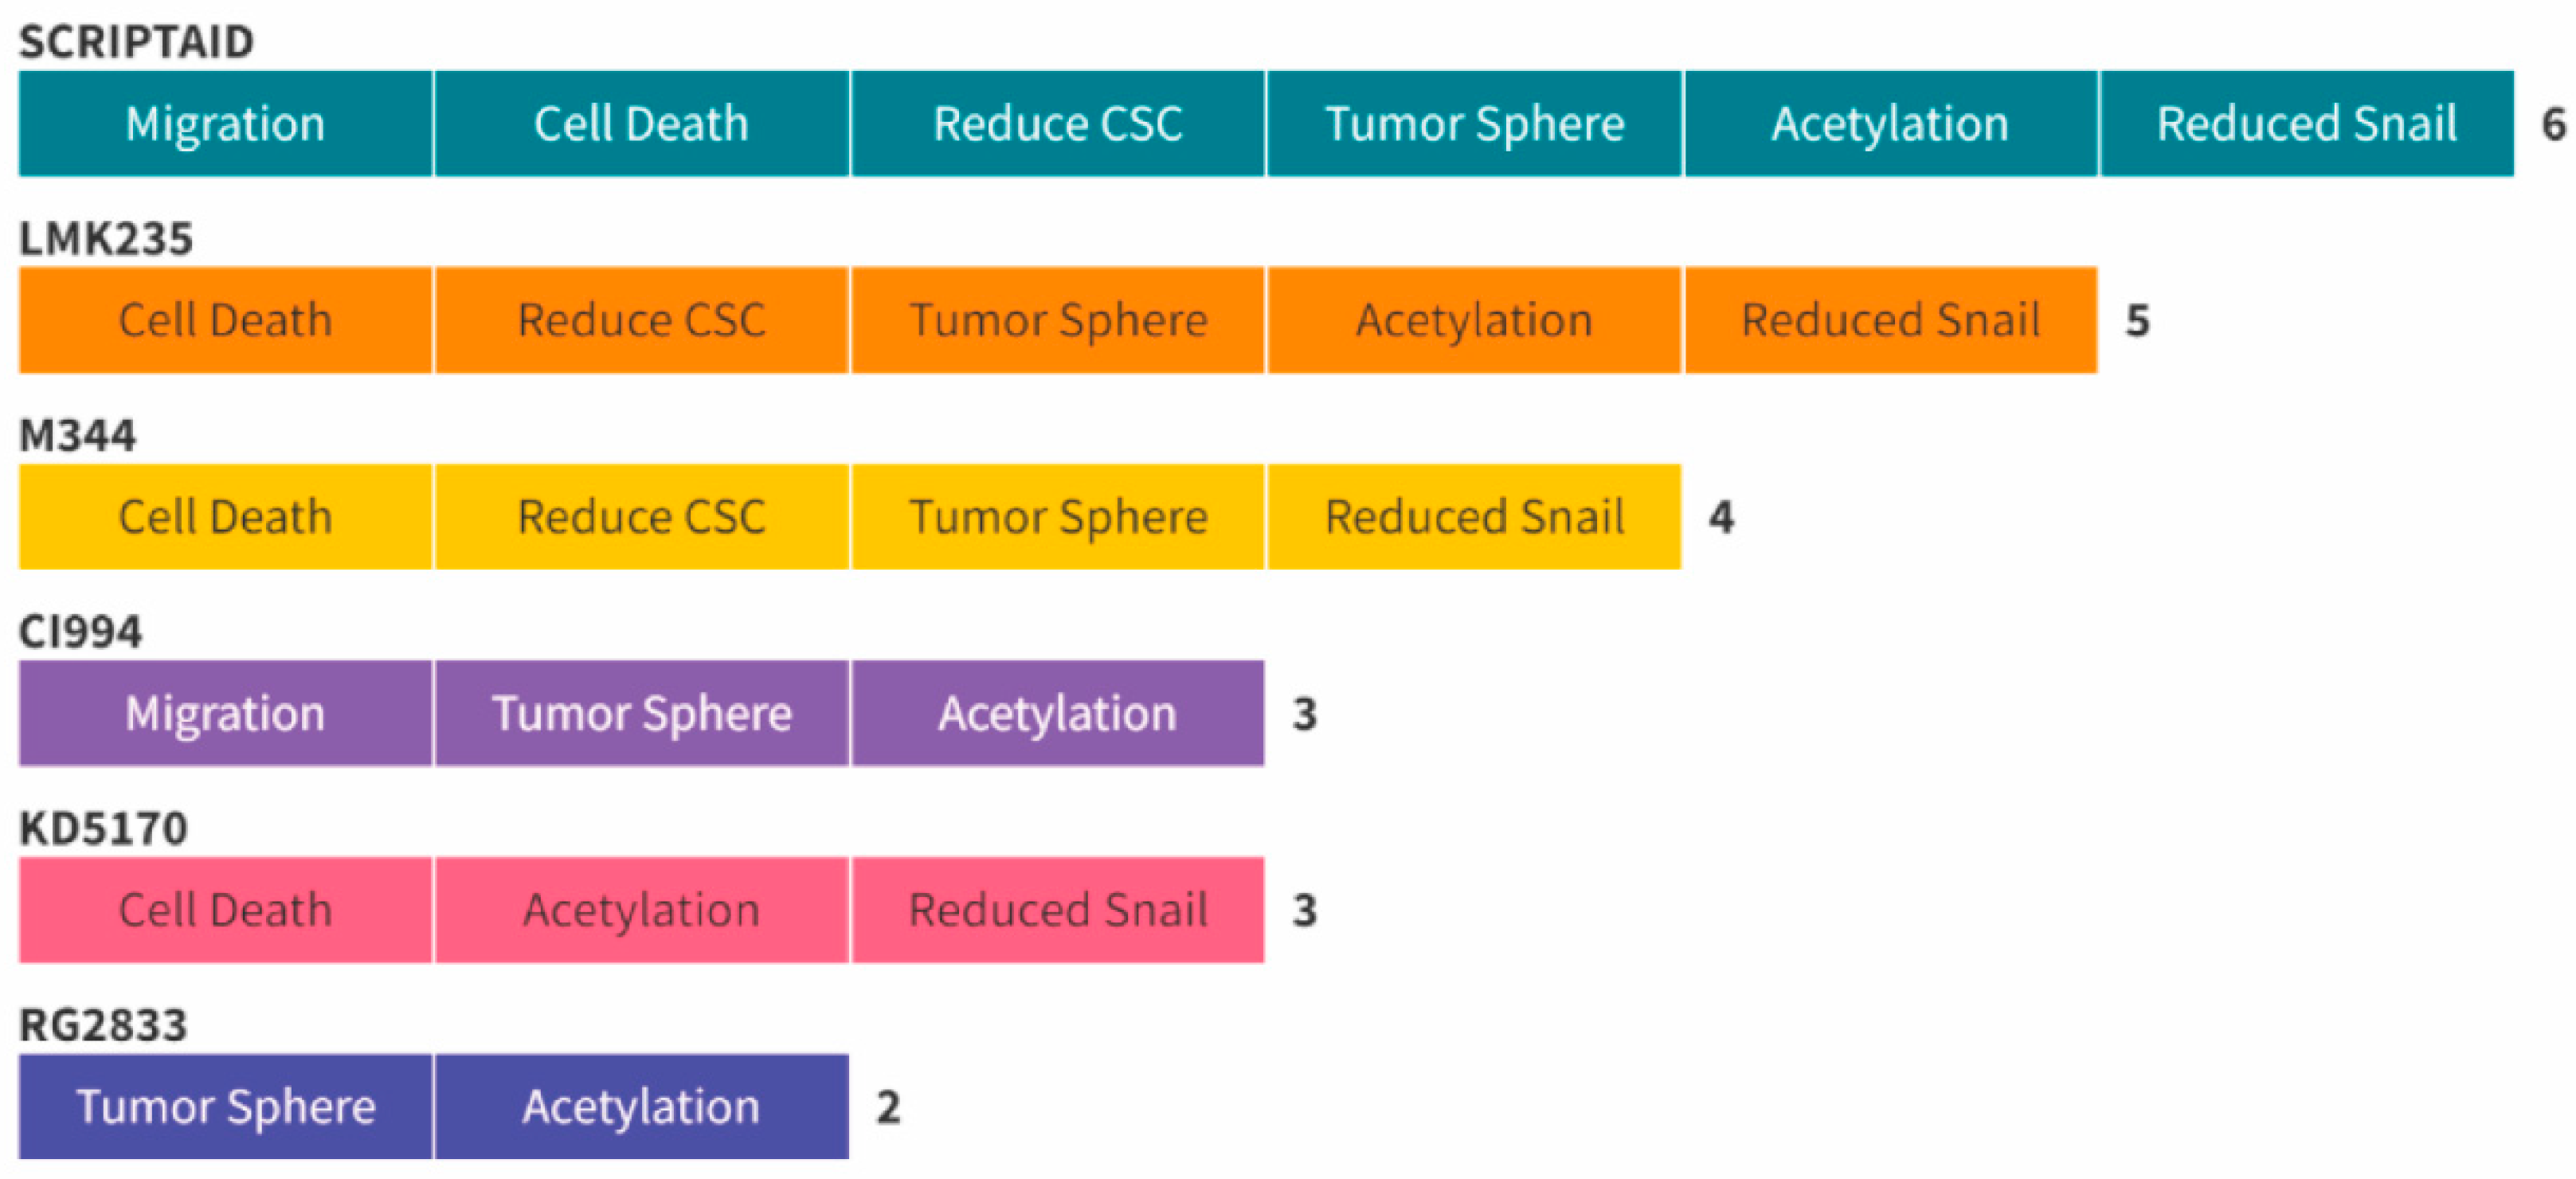Click Reduced Snail in the M344 row
The image size is (2576, 1179).
click(x=1474, y=517)
